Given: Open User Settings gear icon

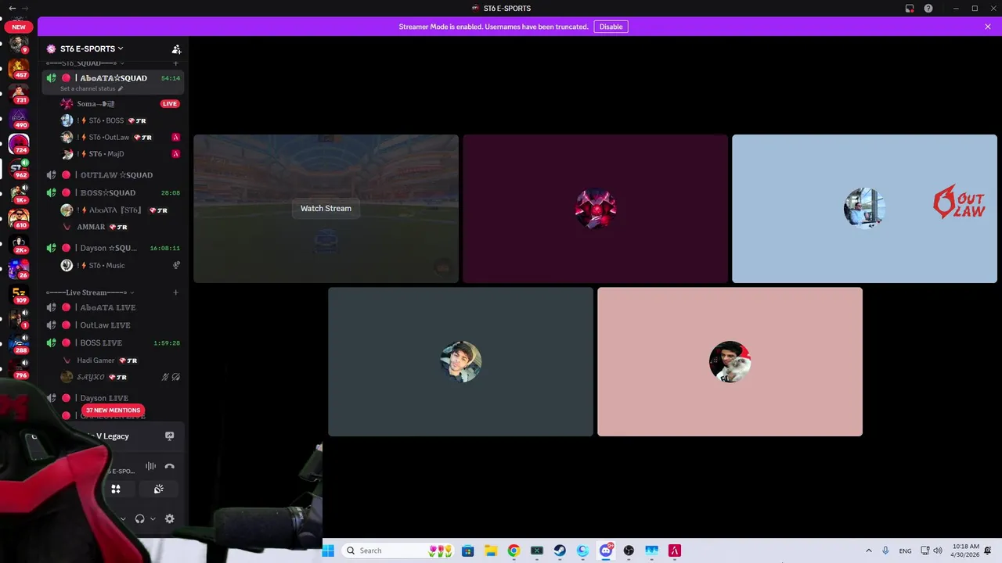Looking at the screenshot, I should (169, 518).
